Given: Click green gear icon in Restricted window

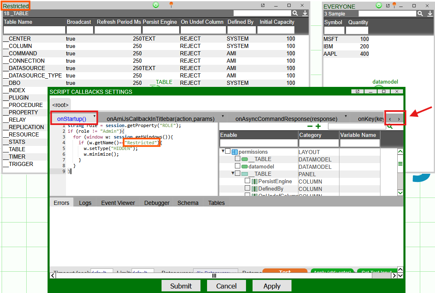Looking at the screenshot, I should pyautogui.click(x=156, y=5).
